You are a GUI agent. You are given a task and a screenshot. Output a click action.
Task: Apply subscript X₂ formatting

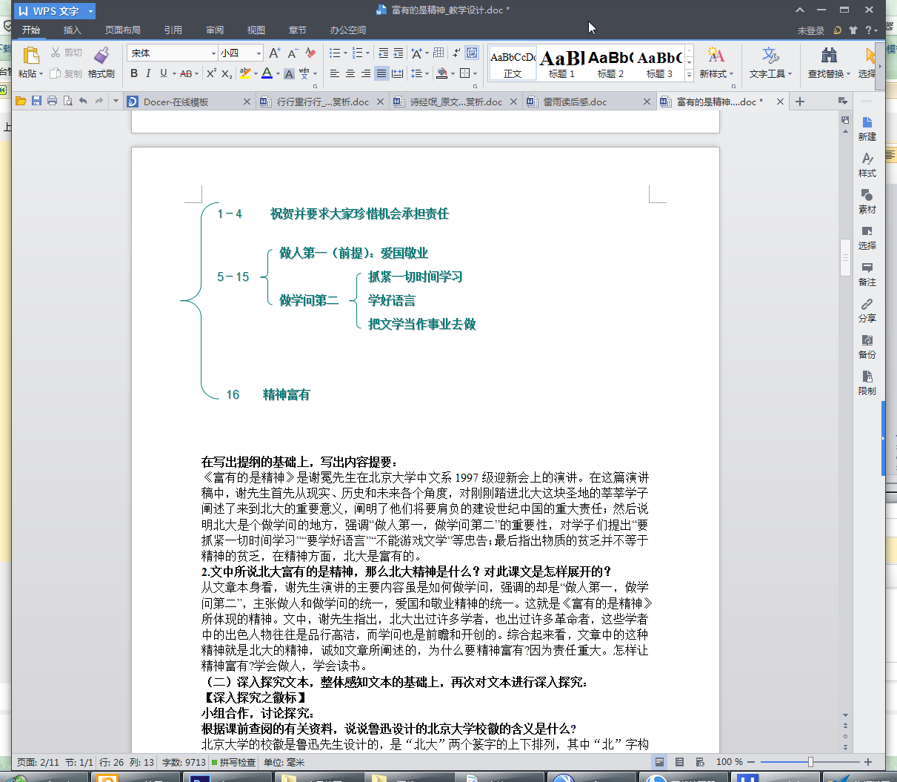[x=227, y=73]
